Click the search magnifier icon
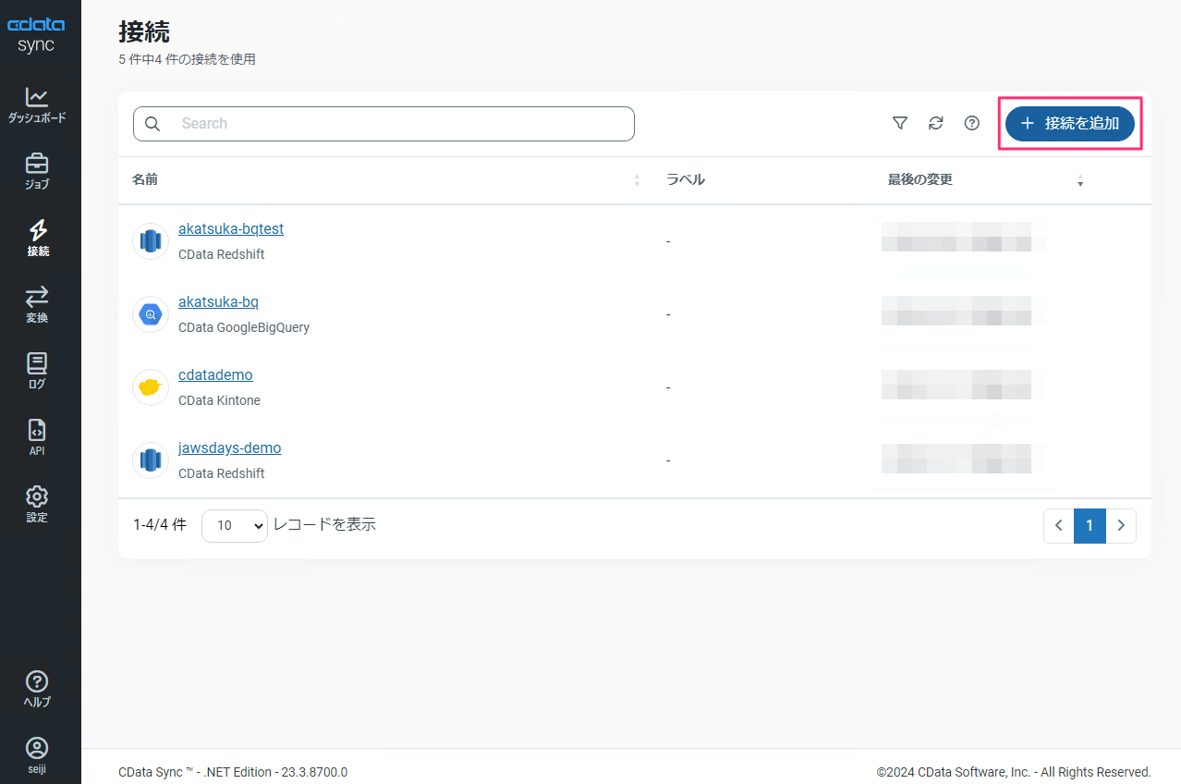1181x784 pixels. [x=153, y=124]
